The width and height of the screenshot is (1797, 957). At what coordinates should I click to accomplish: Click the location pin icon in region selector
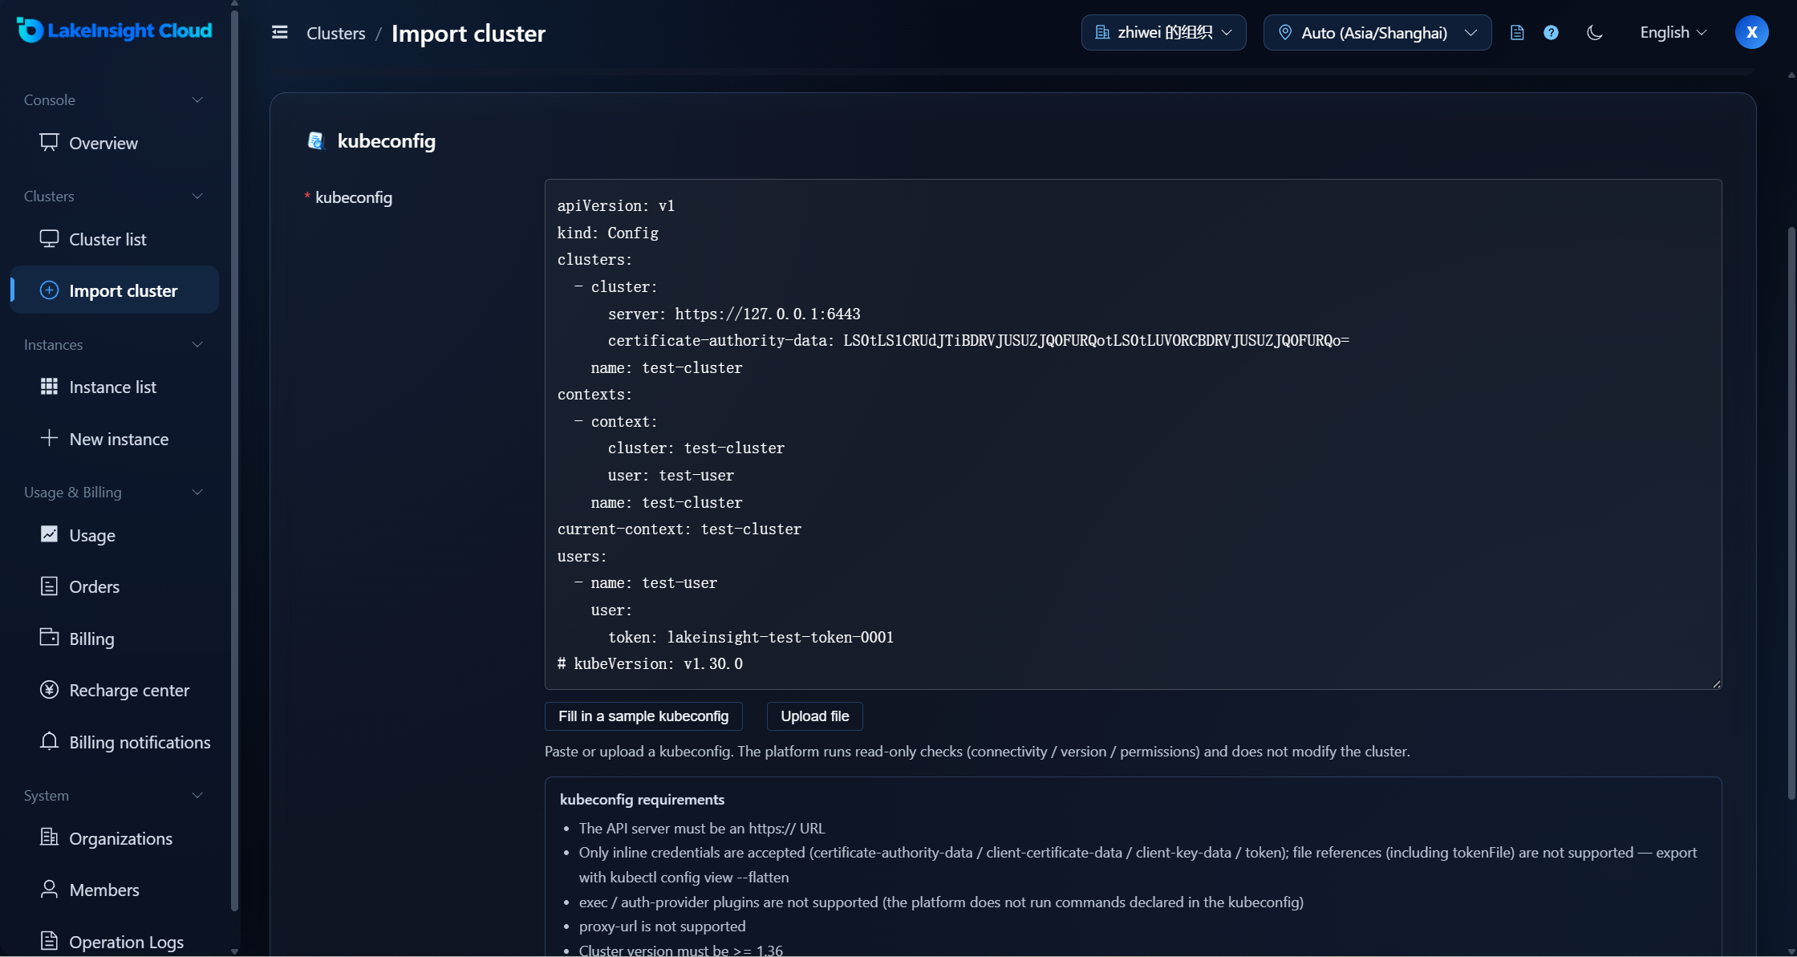pyautogui.click(x=1284, y=32)
